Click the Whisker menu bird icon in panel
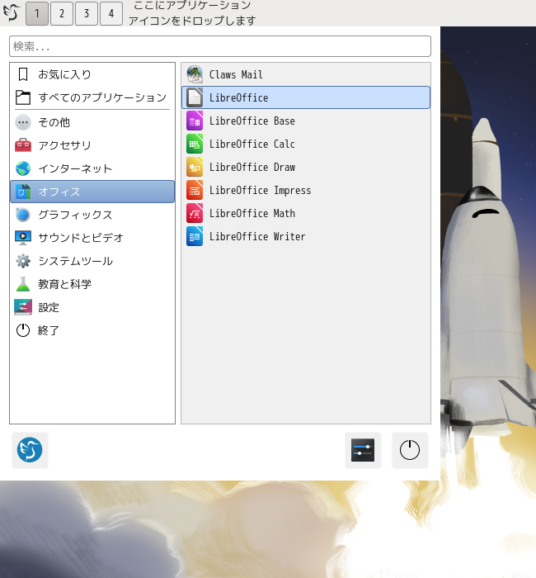The width and height of the screenshot is (536, 578). coord(12,13)
